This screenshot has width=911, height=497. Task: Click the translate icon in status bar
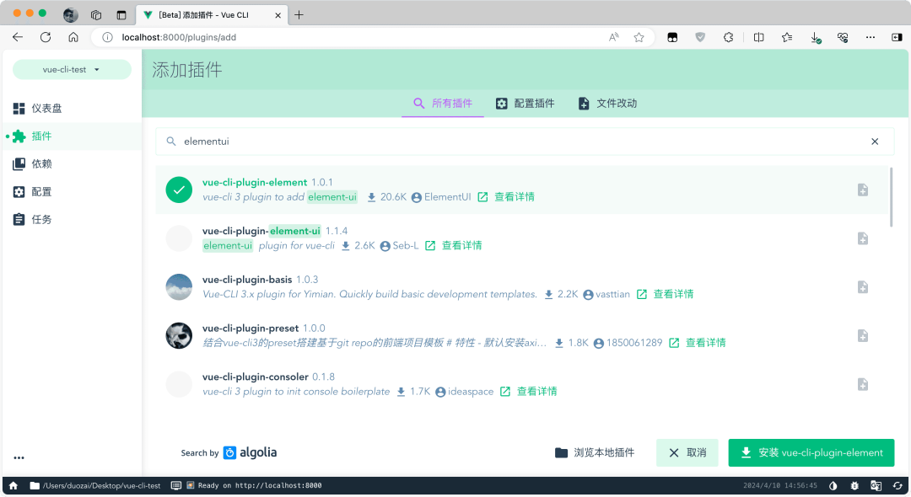pyautogui.click(x=876, y=485)
